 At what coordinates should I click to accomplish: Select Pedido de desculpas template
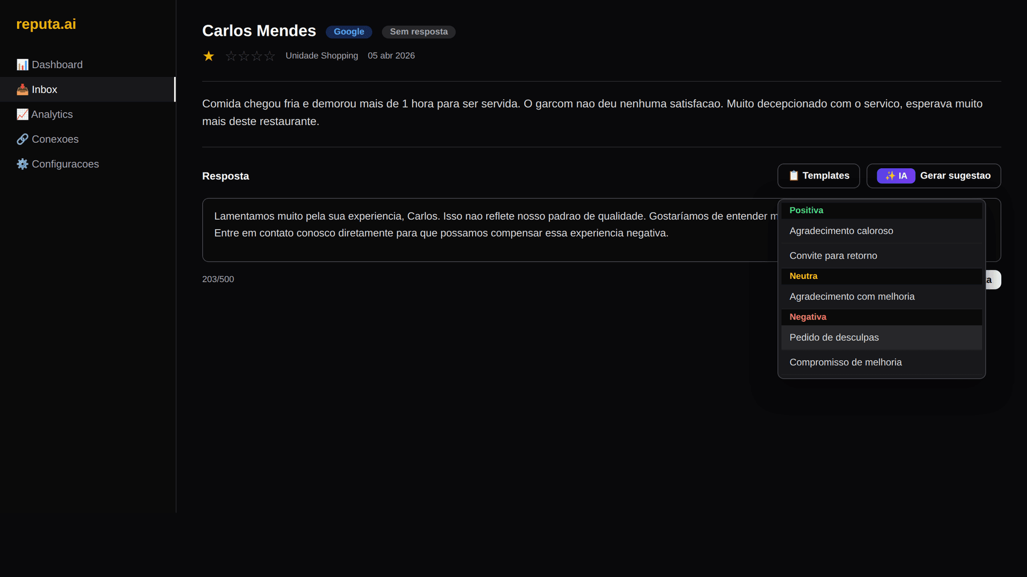click(x=882, y=338)
